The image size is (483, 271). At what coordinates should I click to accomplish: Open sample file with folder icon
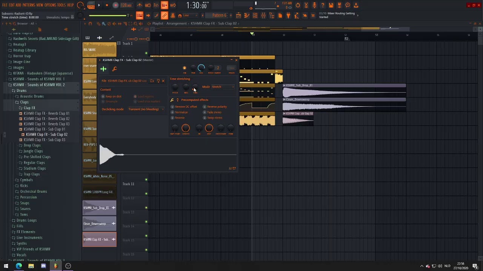click(x=152, y=81)
